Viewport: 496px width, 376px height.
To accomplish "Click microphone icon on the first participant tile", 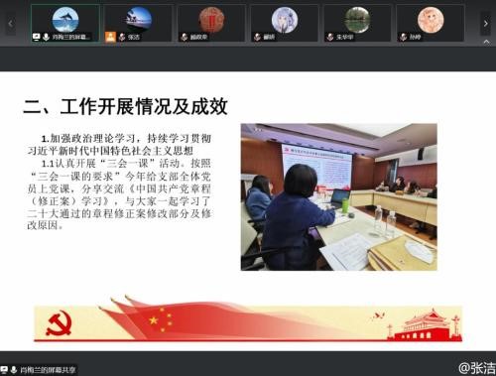I will point(46,37).
